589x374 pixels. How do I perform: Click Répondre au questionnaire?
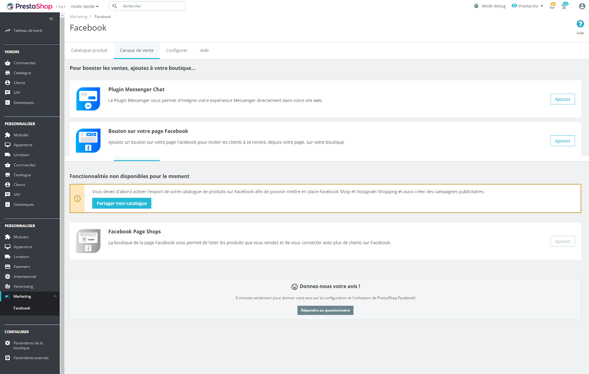(325, 311)
